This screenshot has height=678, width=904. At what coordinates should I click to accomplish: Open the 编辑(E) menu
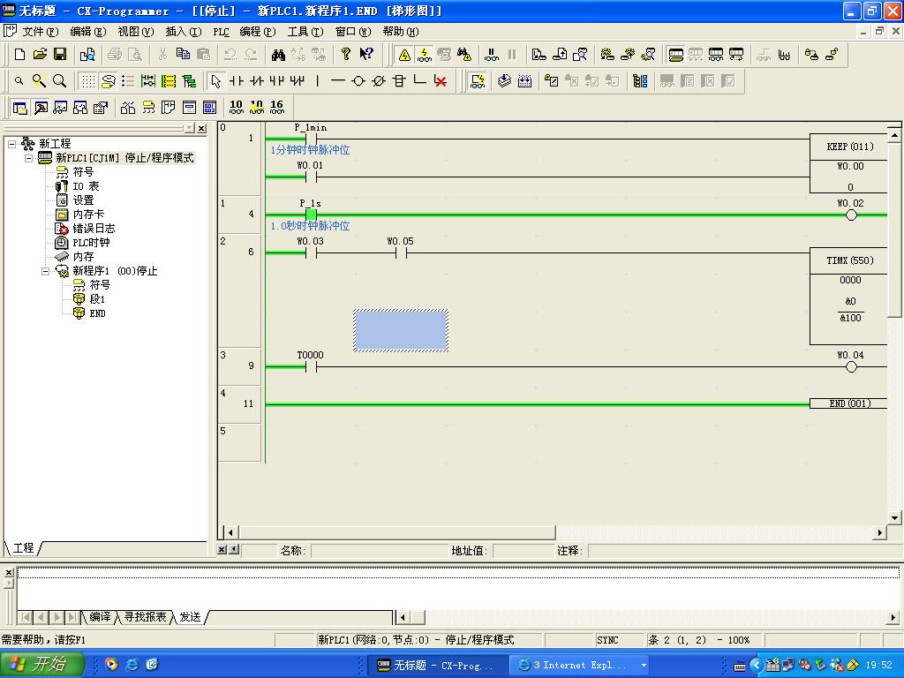click(87, 32)
